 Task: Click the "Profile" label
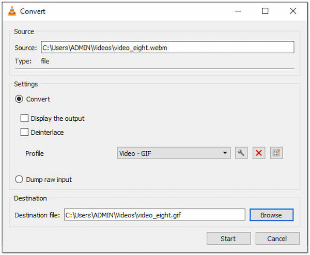tap(35, 153)
